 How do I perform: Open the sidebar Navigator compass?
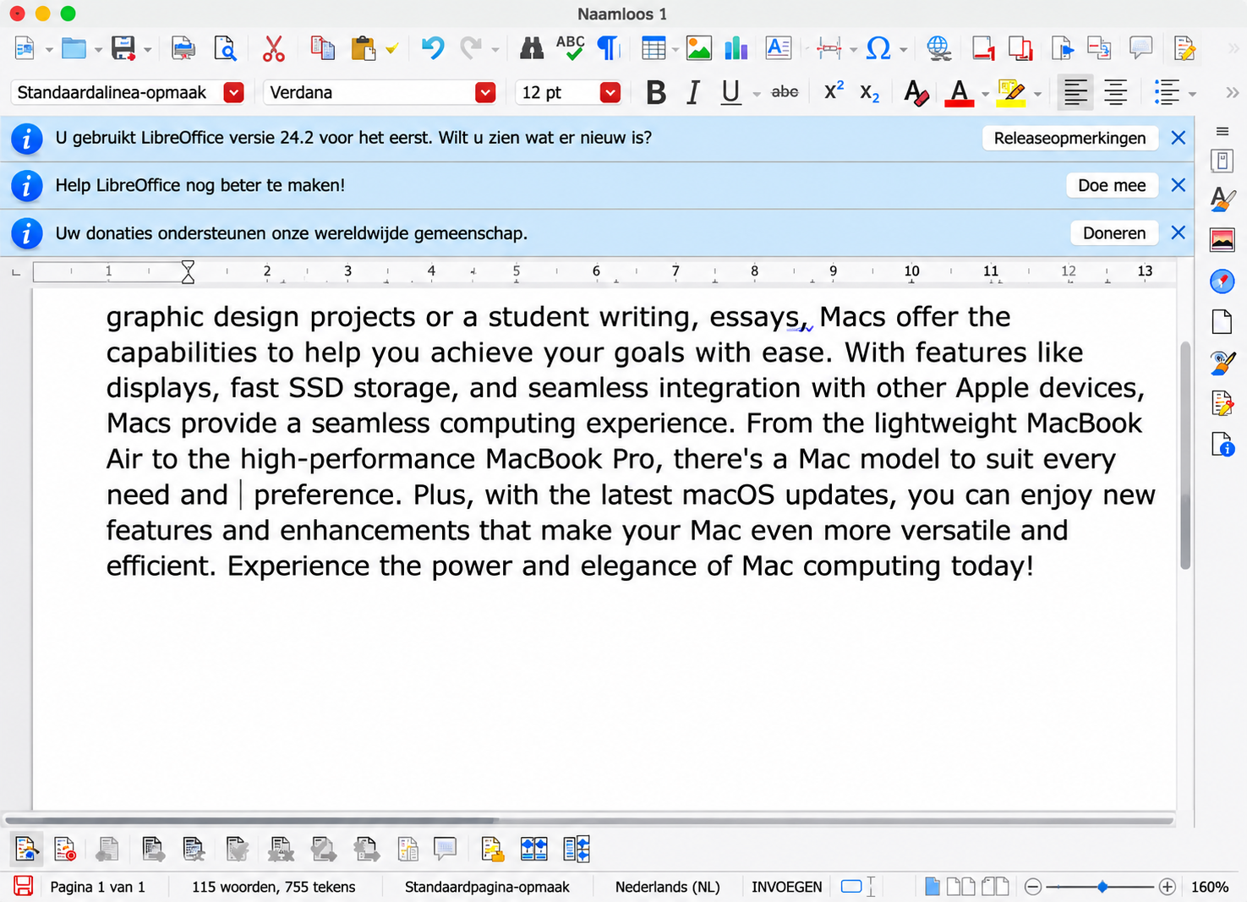[1222, 282]
